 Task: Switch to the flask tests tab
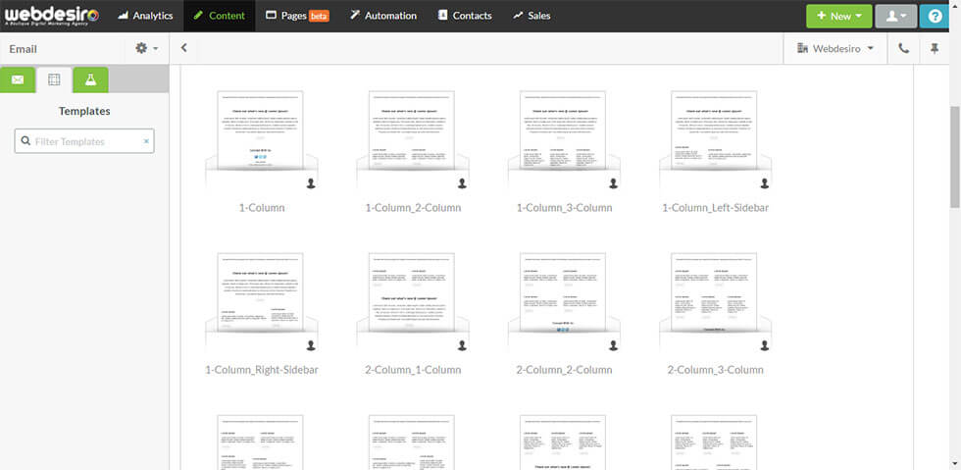(x=90, y=79)
